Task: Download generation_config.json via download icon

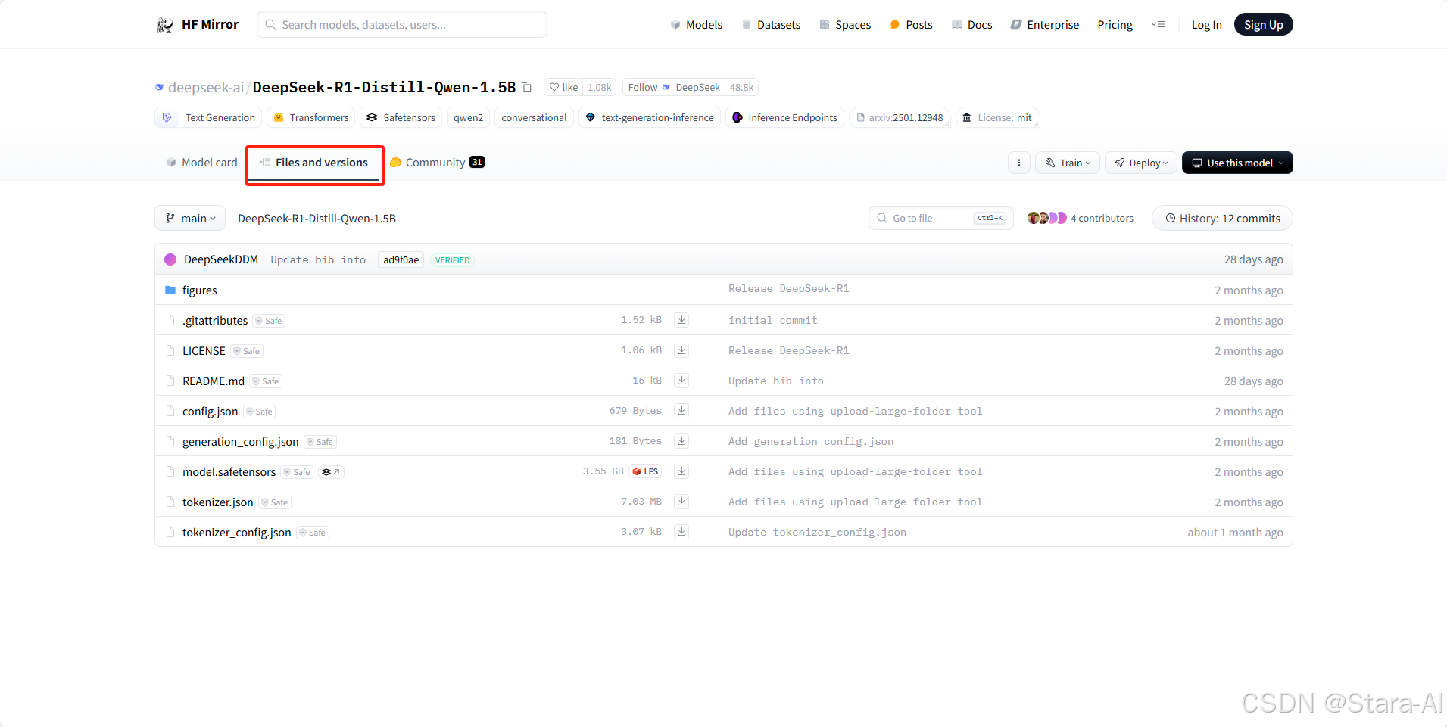Action: click(681, 441)
